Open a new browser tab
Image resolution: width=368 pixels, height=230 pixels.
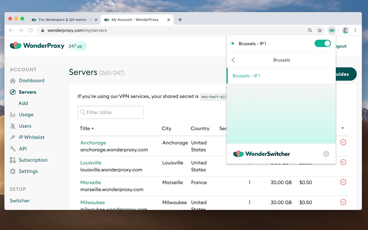click(180, 20)
